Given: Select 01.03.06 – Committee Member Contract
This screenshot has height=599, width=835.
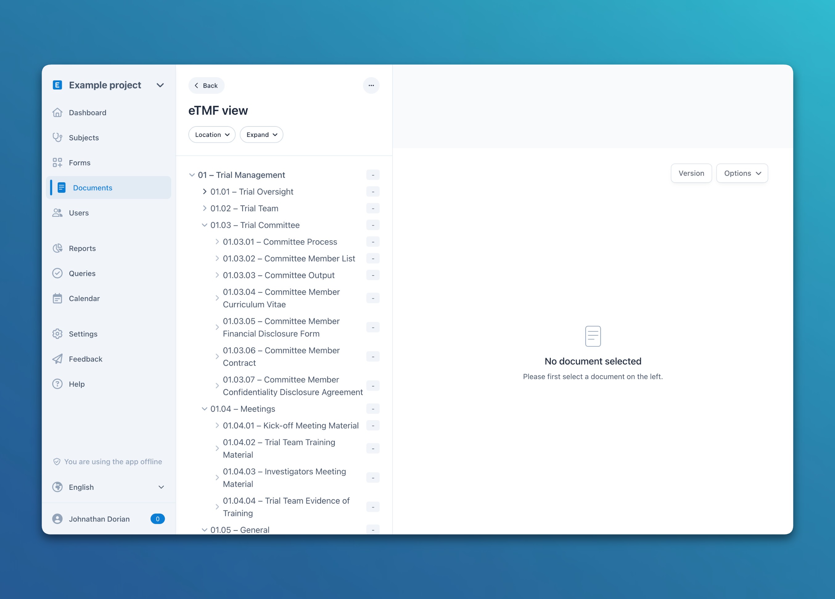Looking at the screenshot, I should pos(281,357).
